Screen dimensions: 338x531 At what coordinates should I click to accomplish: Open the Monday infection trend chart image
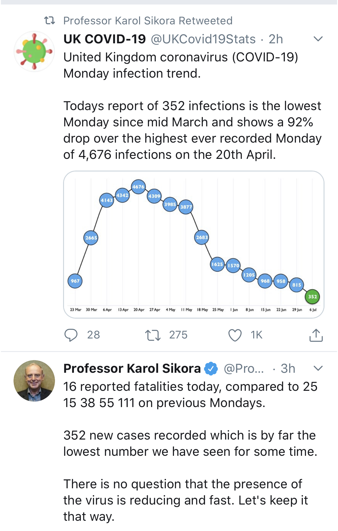(194, 244)
